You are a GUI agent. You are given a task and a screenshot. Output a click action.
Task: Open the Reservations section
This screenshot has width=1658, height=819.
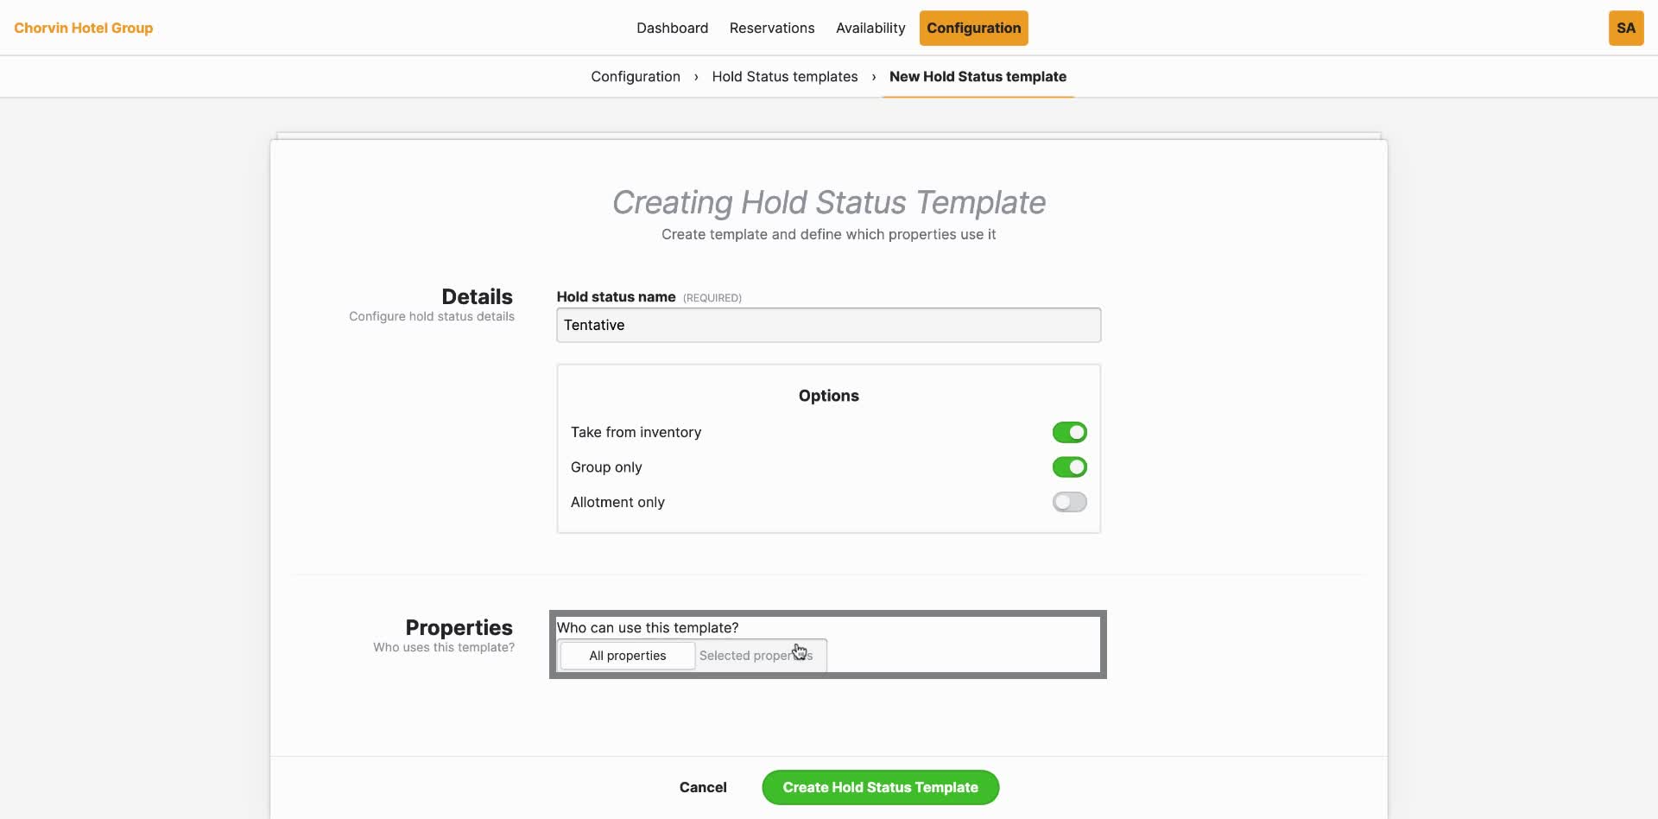[x=772, y=28]
